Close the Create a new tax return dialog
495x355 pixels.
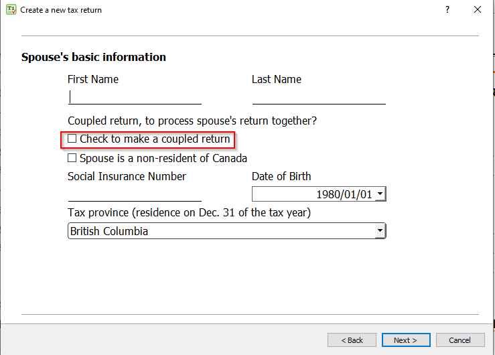pos(478,10)
